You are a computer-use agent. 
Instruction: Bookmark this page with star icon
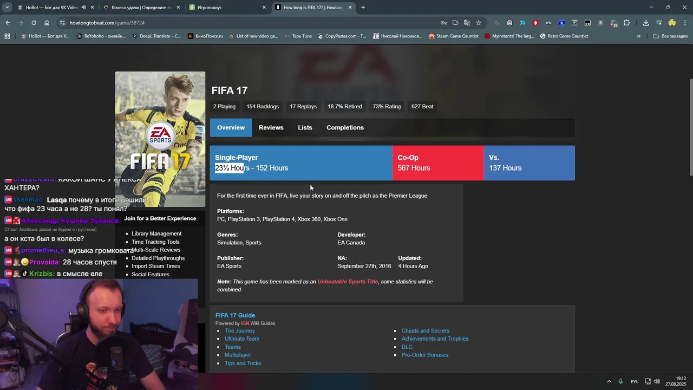479,23
